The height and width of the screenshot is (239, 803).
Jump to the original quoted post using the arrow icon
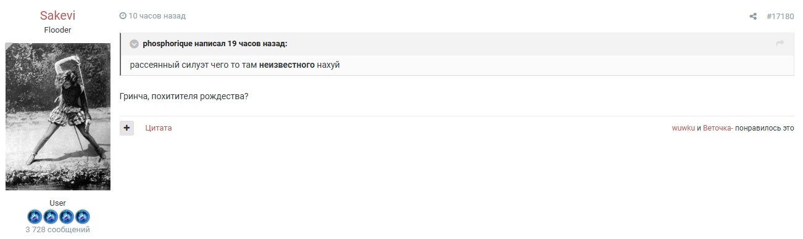780,43
